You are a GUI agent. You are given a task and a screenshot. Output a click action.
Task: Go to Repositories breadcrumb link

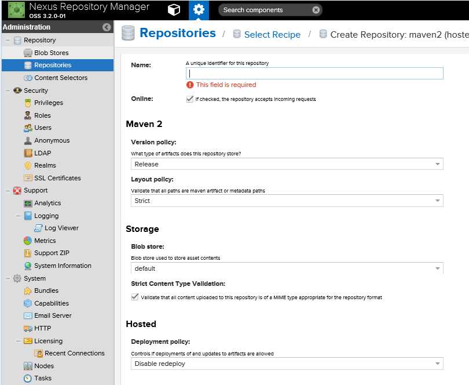[x=177, y=33]
